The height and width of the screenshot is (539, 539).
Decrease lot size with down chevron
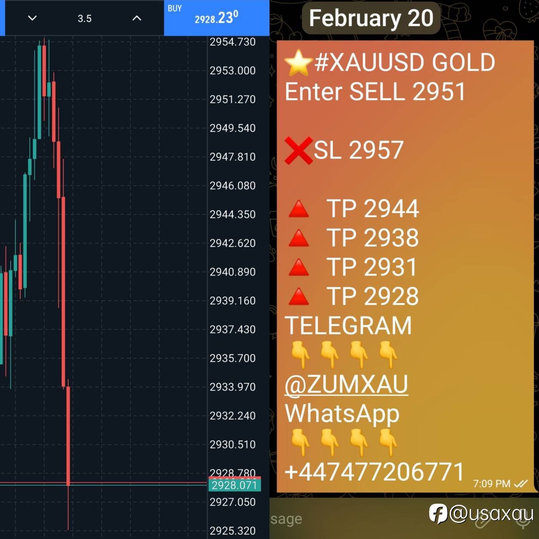point(32,18)
